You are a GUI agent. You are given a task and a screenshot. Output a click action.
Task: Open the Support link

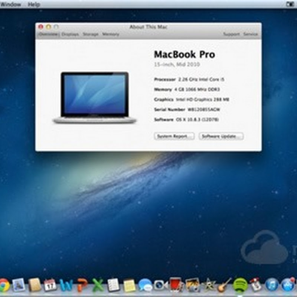[231, 34]
